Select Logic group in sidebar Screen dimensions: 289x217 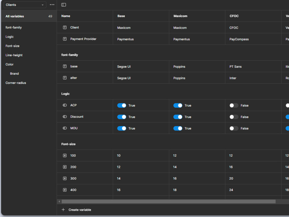pyautogui.click(x=10, y=37)
